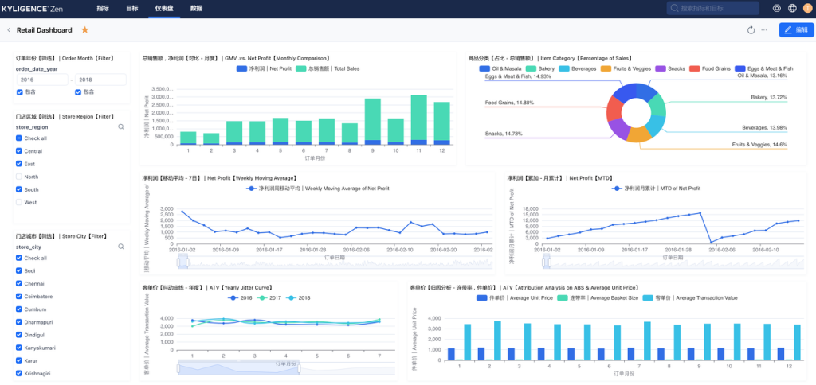Toggle Bakery legend item
The image size is (816, 385).
[x=539, y=68]
